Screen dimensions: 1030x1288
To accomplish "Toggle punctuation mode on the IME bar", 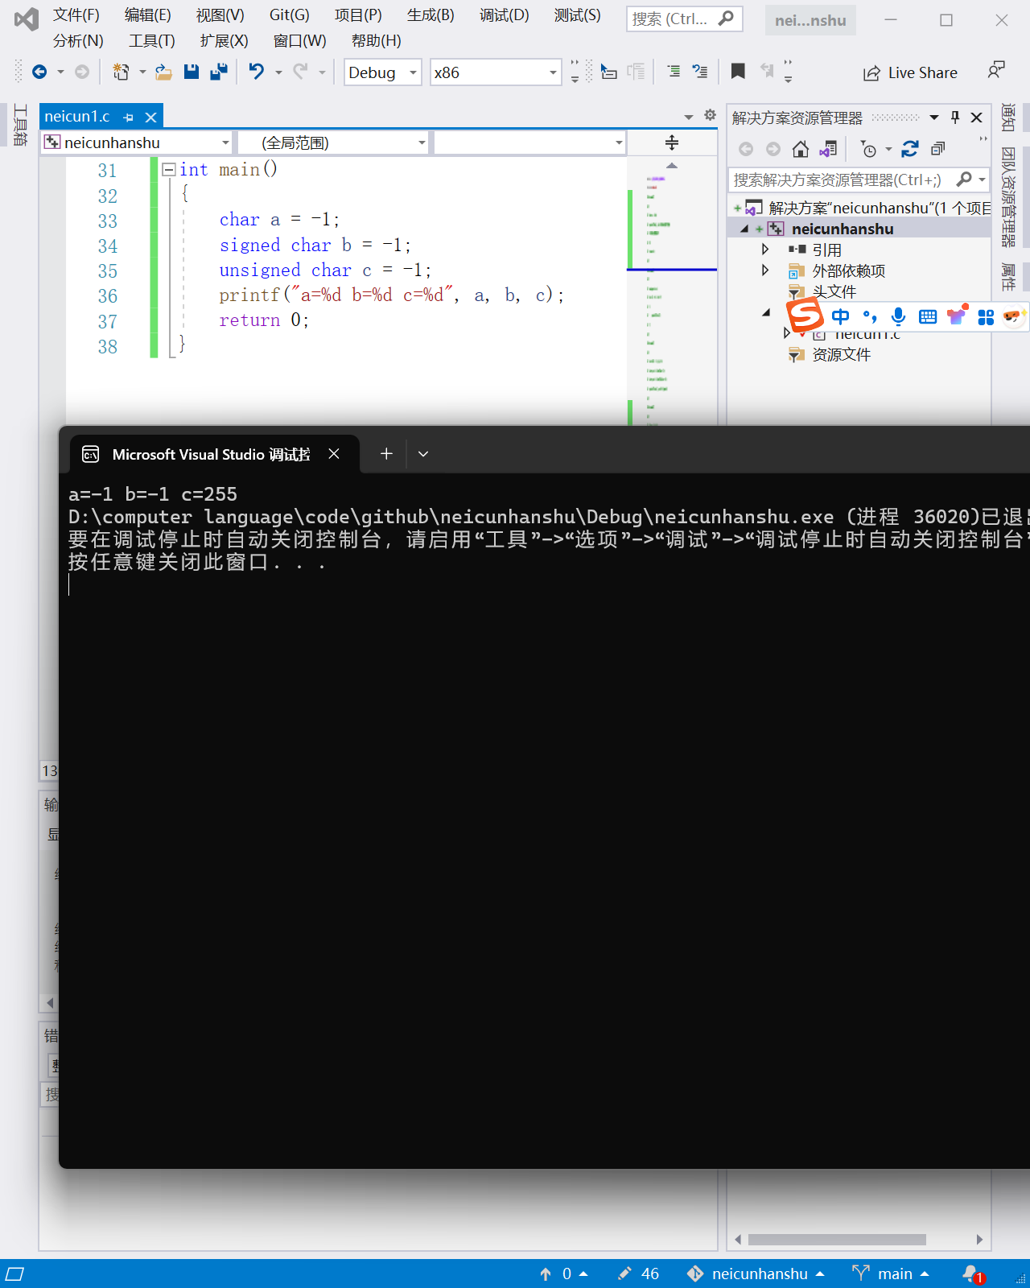I will pyautogui.click(x=870, y=316).
